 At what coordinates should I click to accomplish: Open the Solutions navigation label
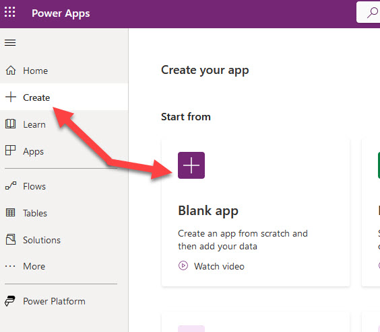point(42,240)
